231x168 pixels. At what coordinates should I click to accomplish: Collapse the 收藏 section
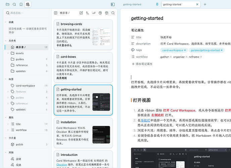6,22
